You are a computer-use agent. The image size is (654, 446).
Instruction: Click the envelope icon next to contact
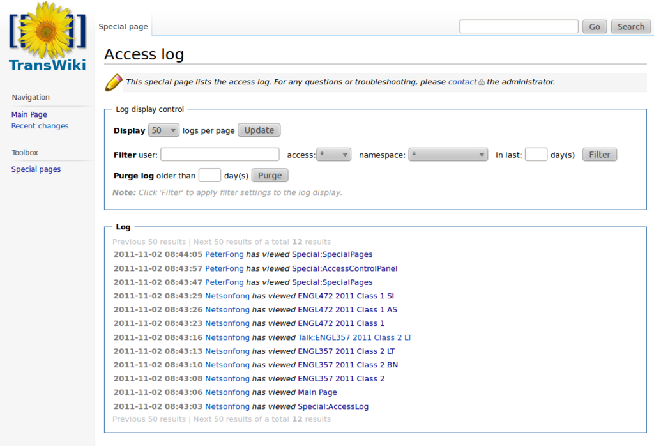(482, 82)
